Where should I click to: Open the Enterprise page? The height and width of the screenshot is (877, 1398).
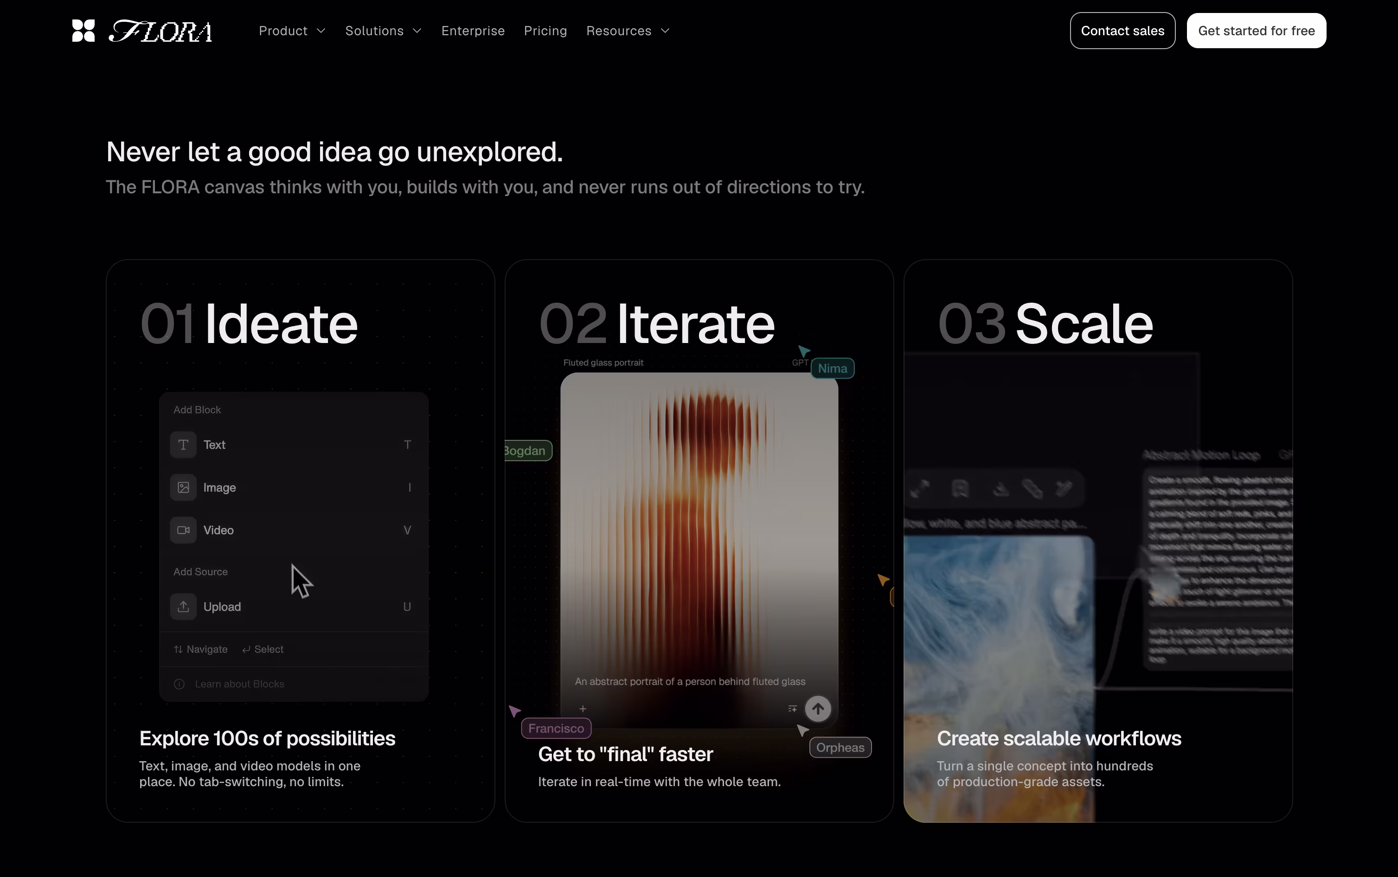473,31
